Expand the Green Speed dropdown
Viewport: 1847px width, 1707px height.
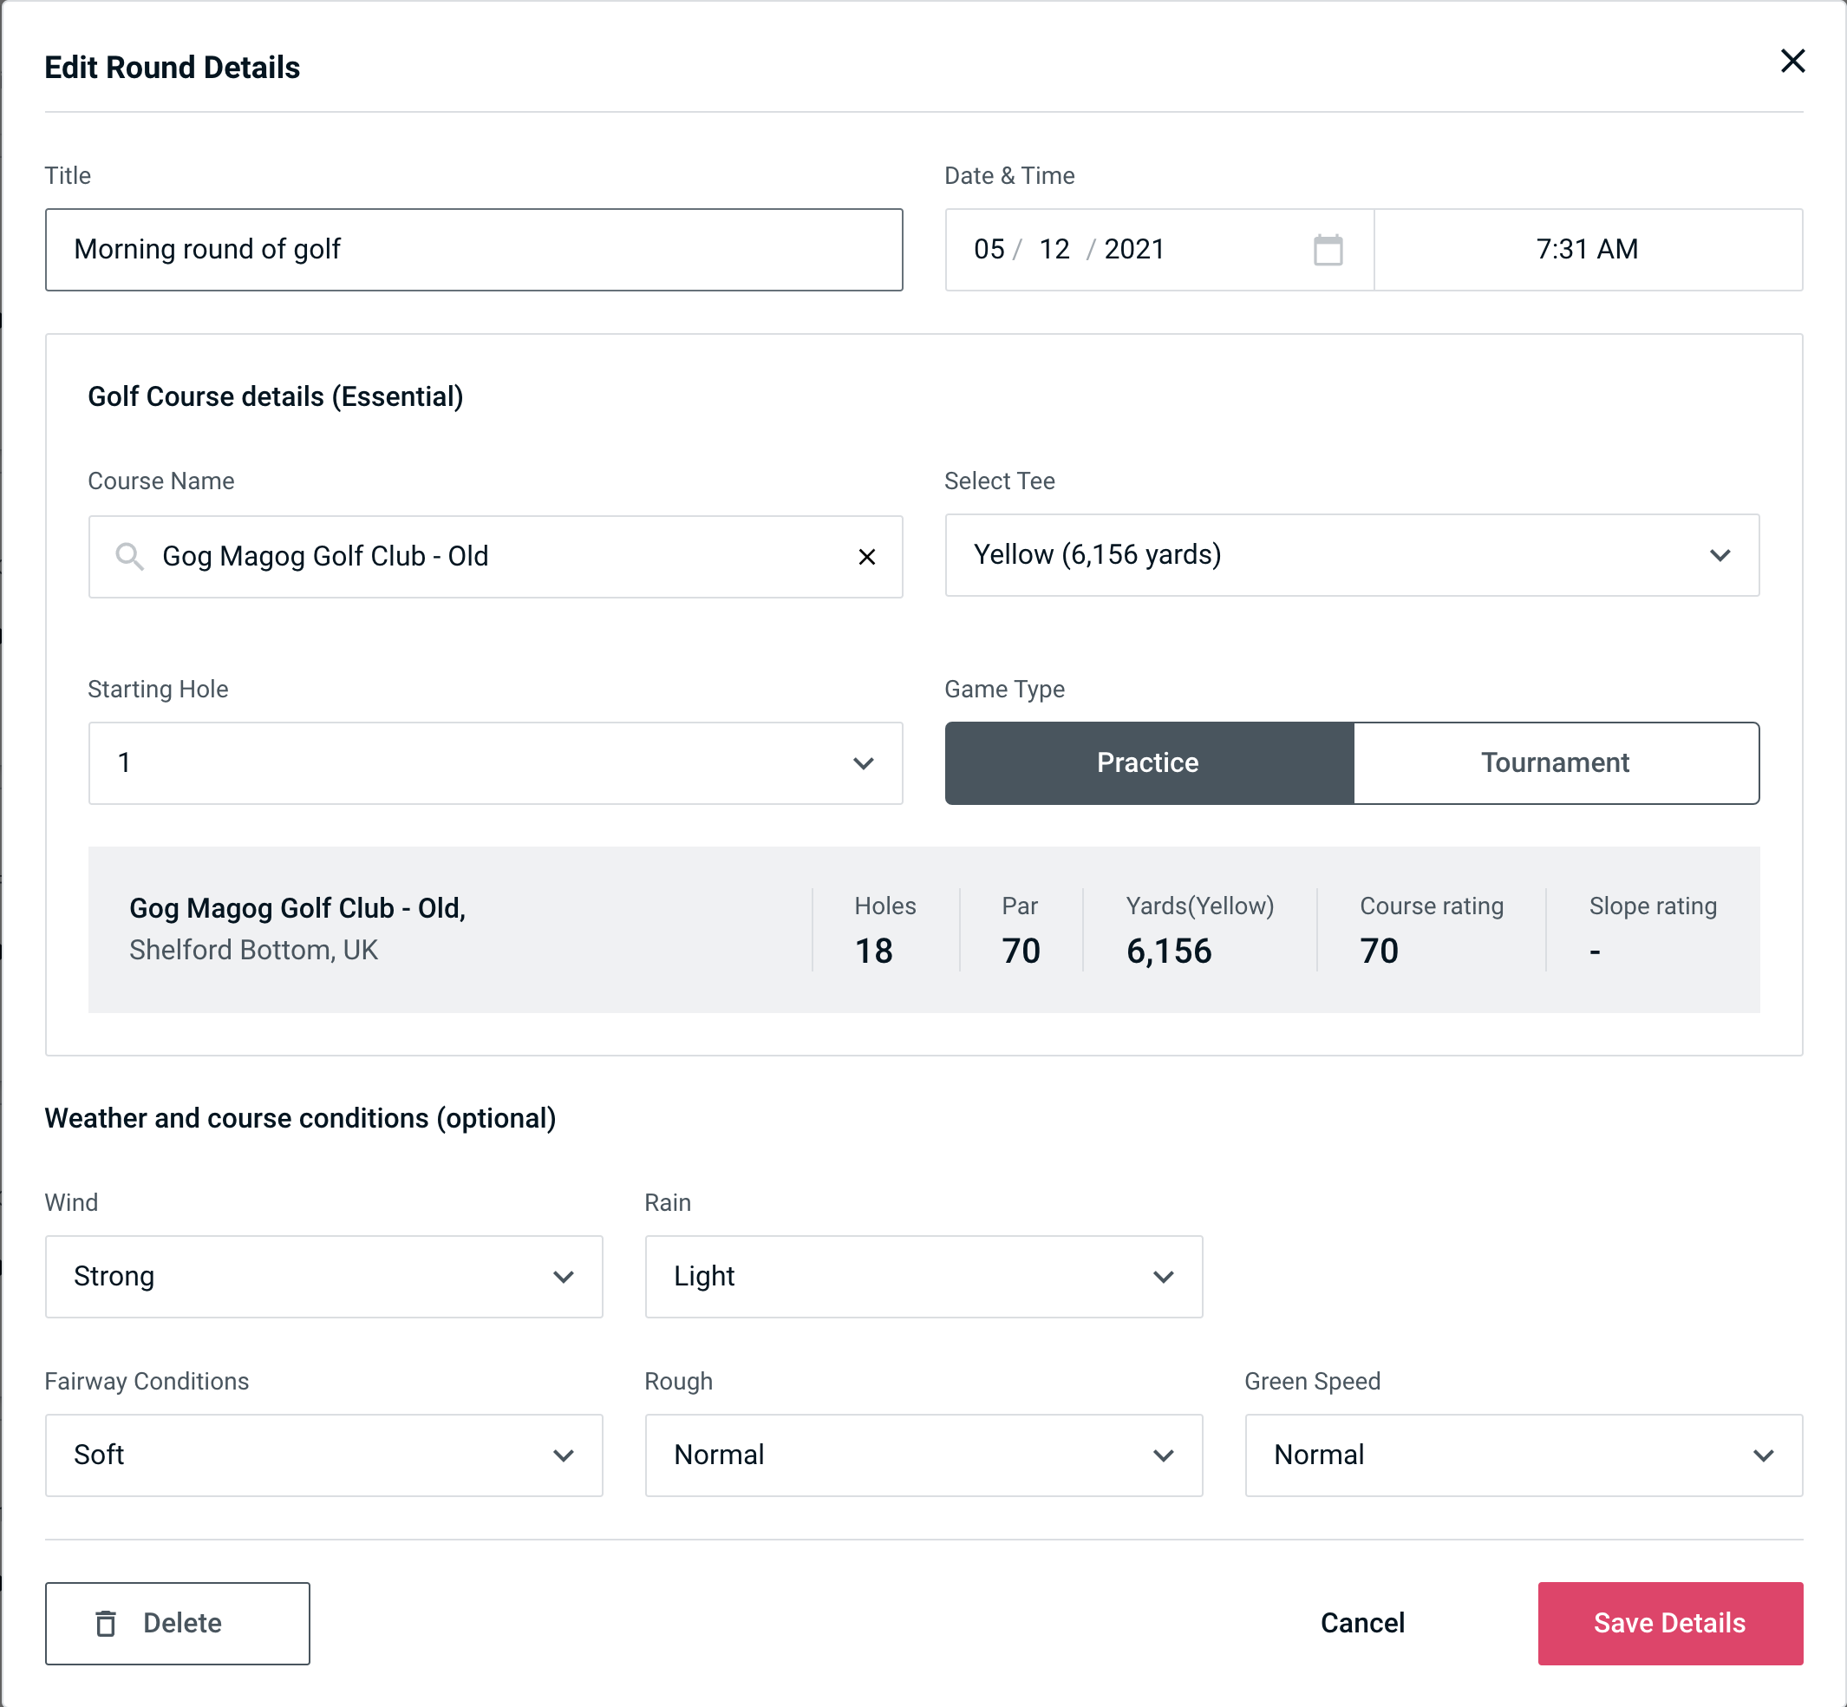(1522, 1455)
